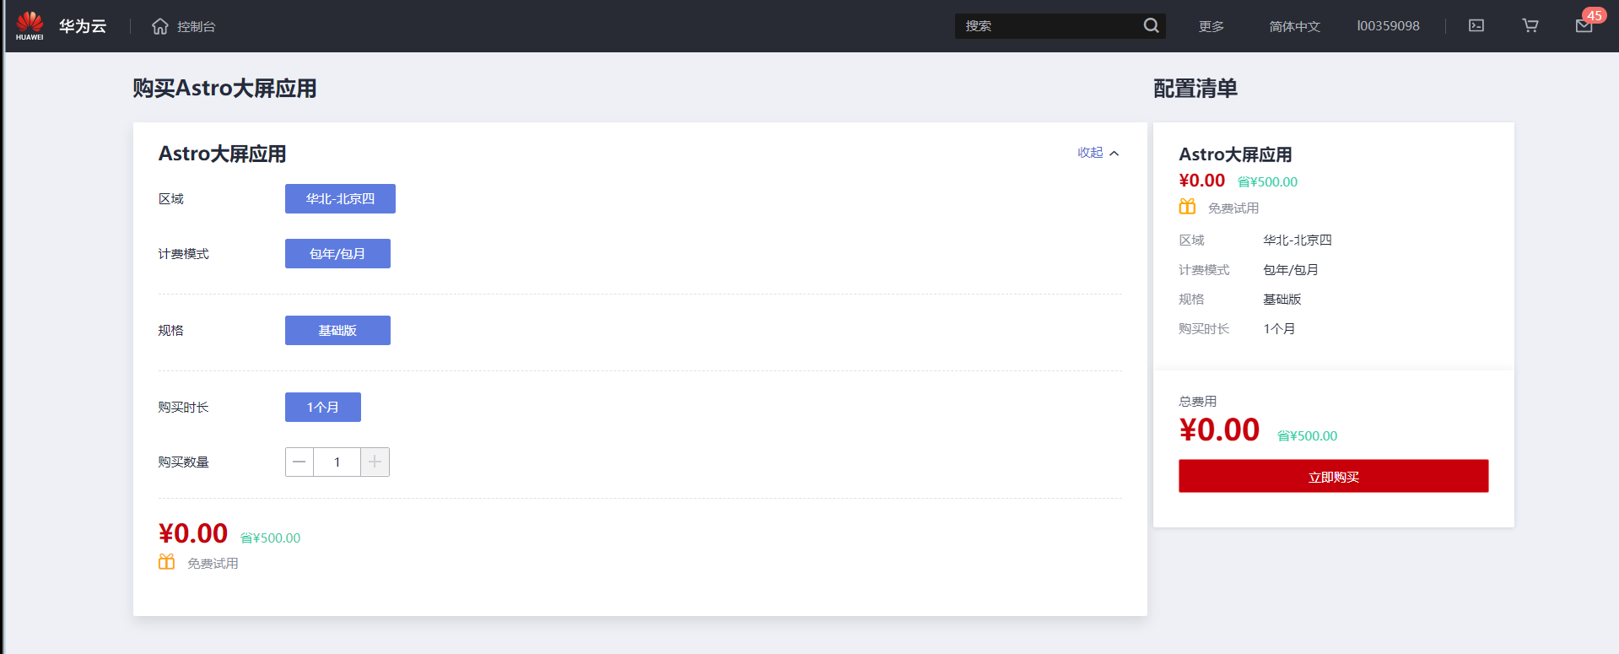The width and height of the screenshot is (1619, 654).
Task: Click 1个月 value in 配置清单
Action: (1279, 328)
